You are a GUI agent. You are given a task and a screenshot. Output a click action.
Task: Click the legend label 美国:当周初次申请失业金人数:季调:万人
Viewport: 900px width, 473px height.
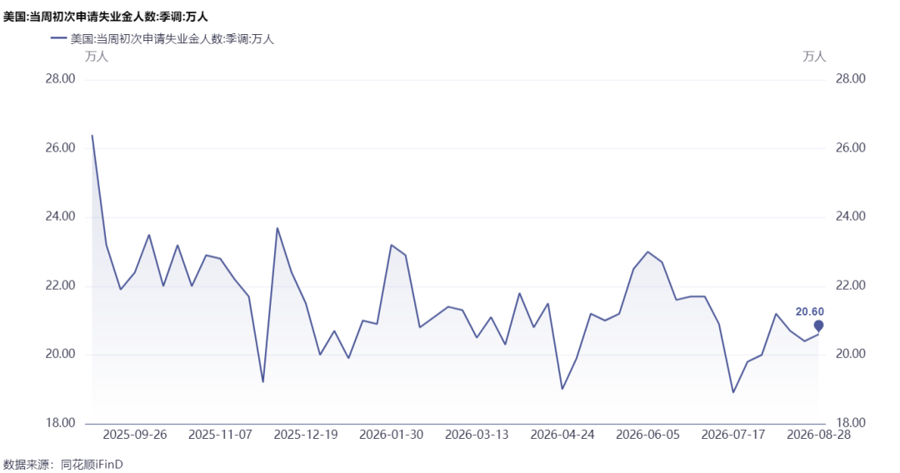tap(172, 39)
